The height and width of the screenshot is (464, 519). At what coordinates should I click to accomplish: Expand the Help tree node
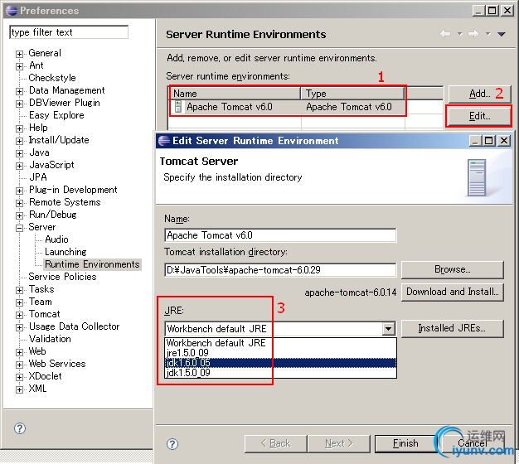point(20,128)
